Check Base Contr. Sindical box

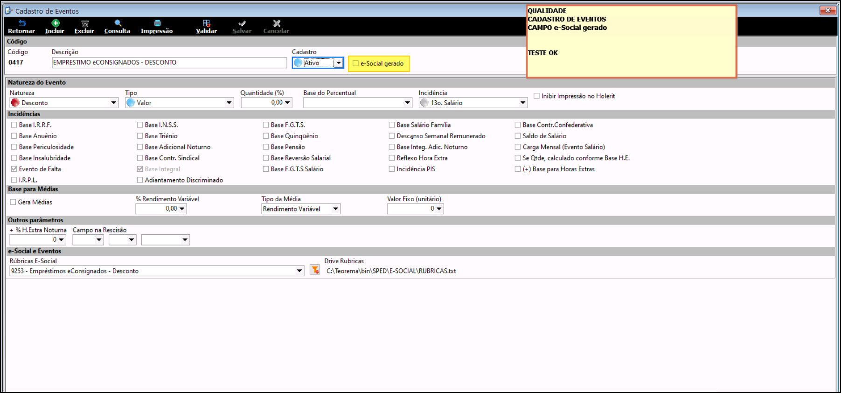140,158
